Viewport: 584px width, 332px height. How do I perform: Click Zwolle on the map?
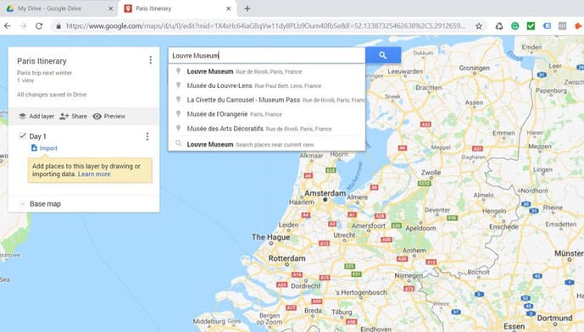coord(431,173)
